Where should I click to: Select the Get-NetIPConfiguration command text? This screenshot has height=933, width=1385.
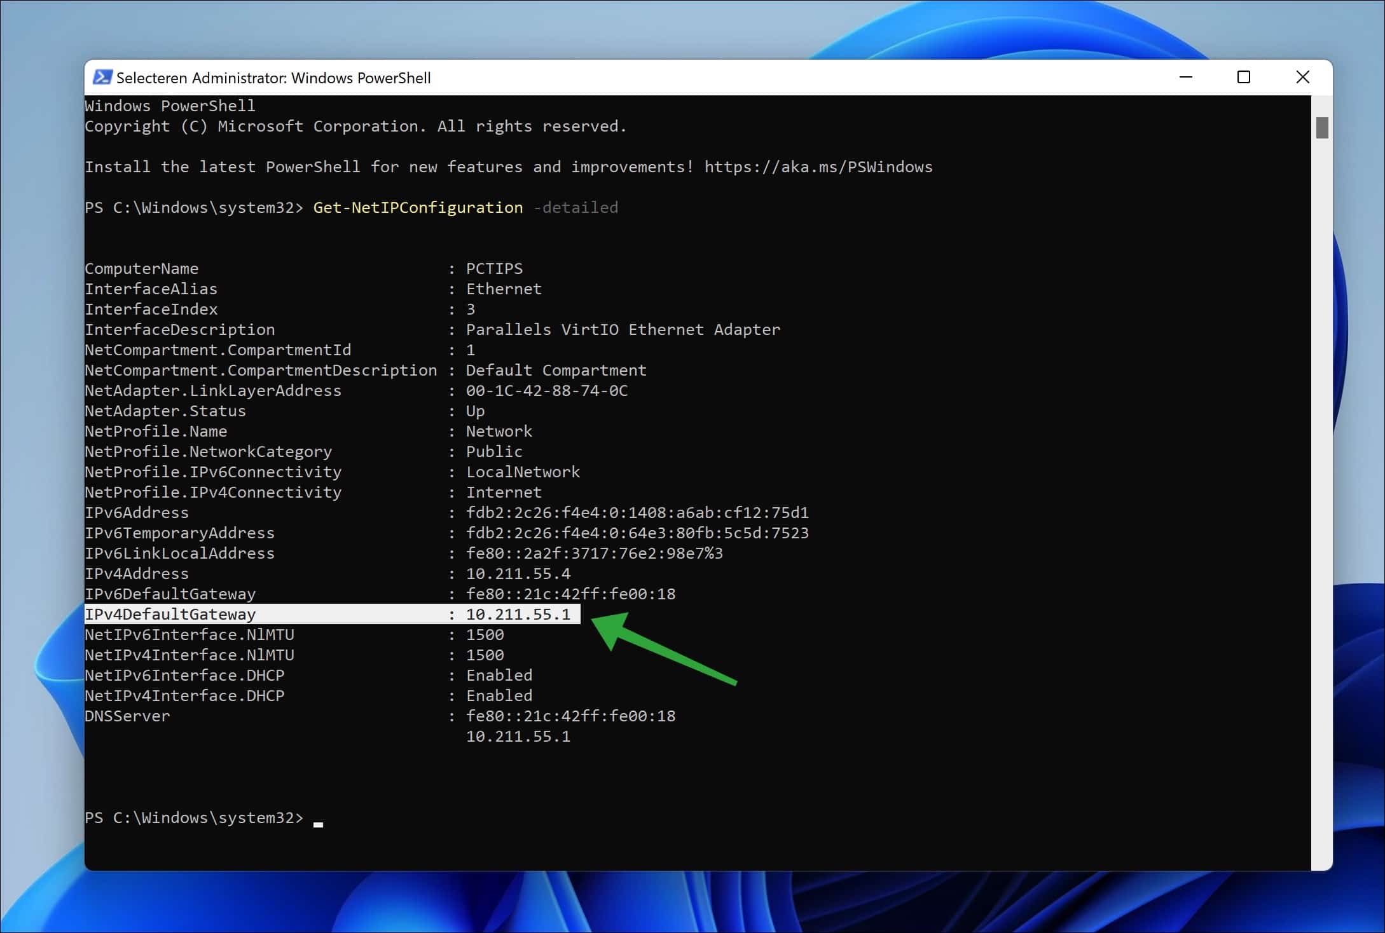[x=417, y=207]
